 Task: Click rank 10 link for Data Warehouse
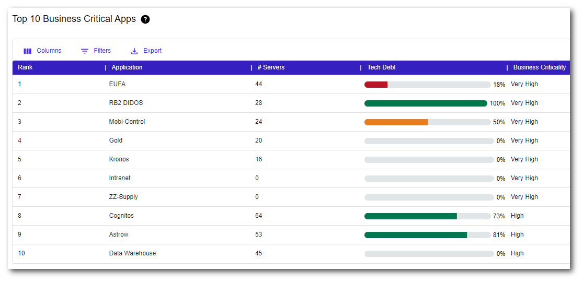coord(21,253)
